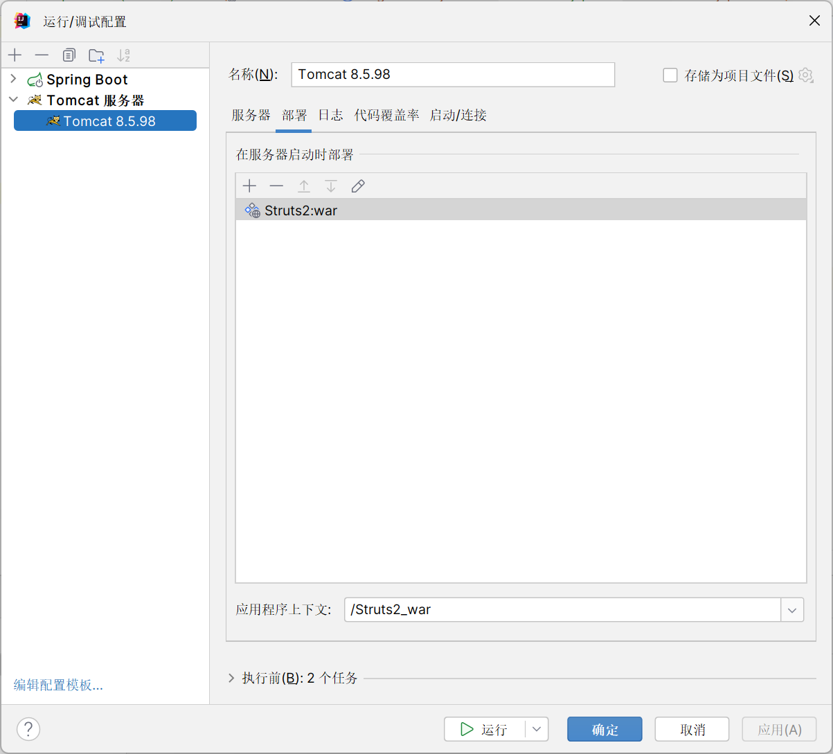Click the Struts2:war artifact icon

tap(253, 210)
